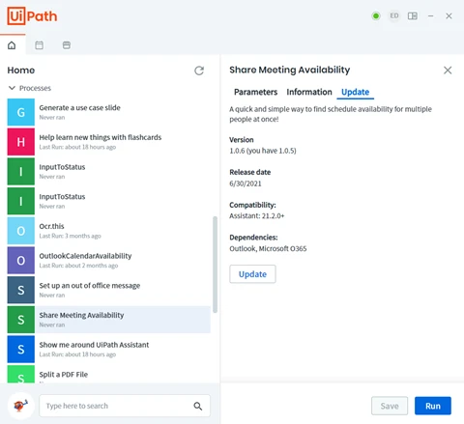Switch to the Information tab
The width and height of the screenshot is (464, 424).
point(309,92)
